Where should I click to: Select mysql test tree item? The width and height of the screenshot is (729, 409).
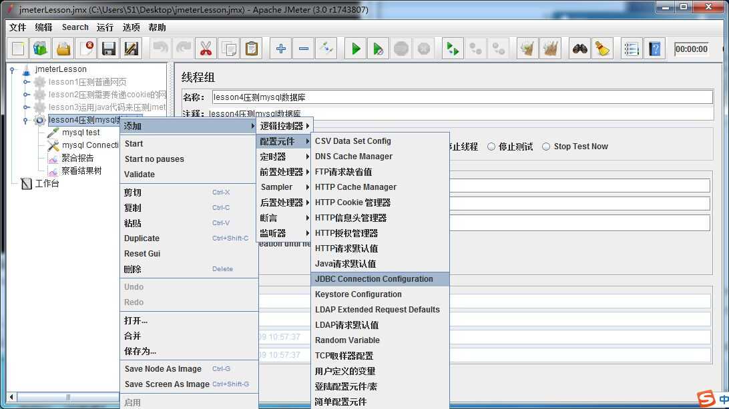coord(81,133)
